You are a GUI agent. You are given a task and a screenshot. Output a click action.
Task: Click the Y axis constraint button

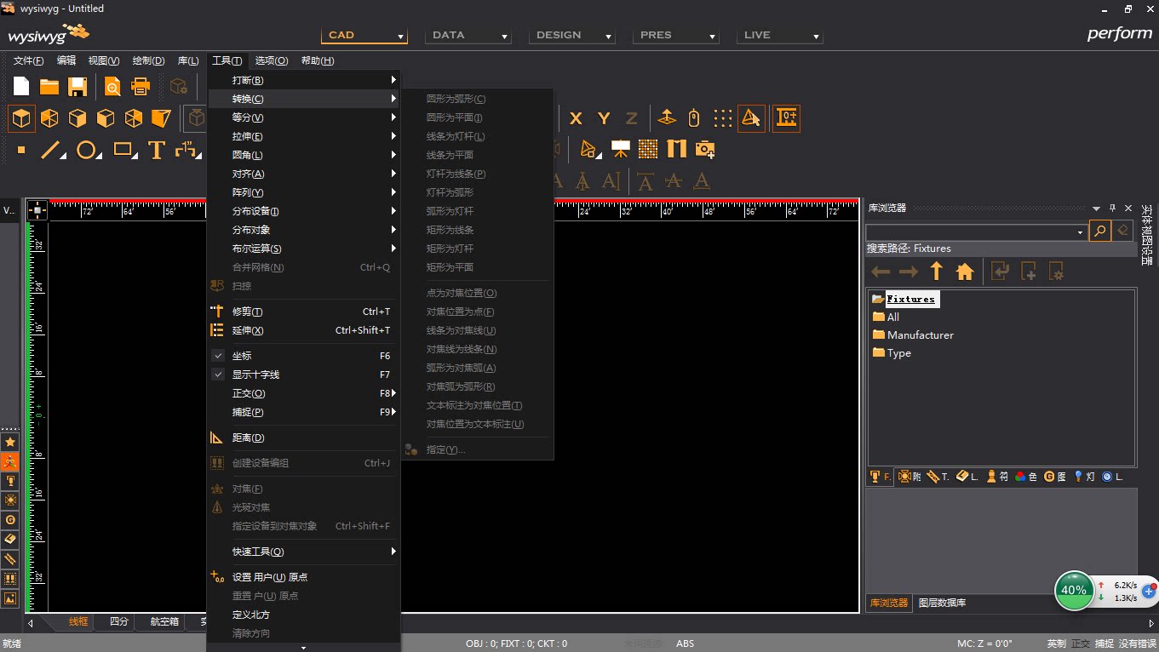point(604,118)
